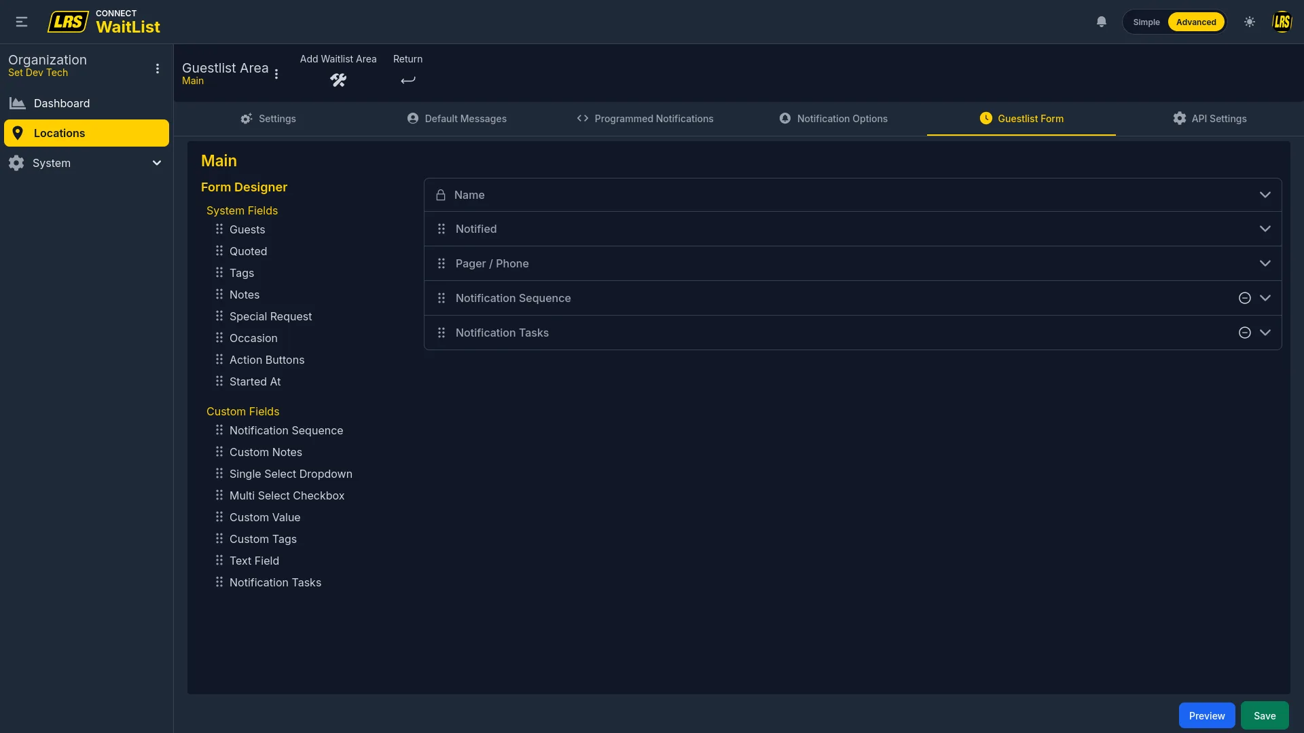Select Locations in sidebar
Viewport: 1304px width, 733px height.
pos(86,133)
